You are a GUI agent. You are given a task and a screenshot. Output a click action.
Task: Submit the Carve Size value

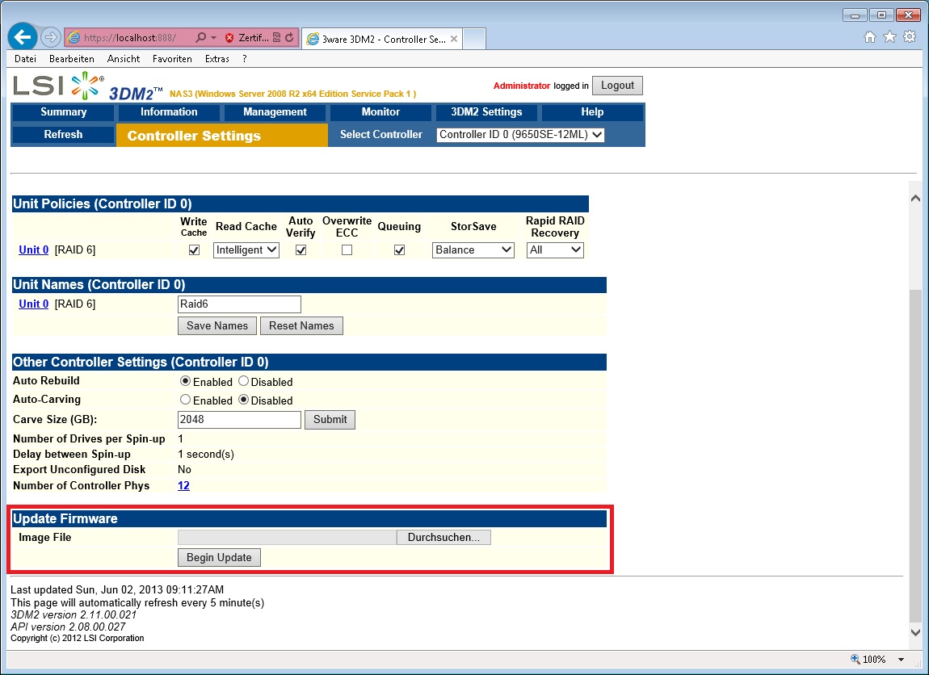click(330, 419)
